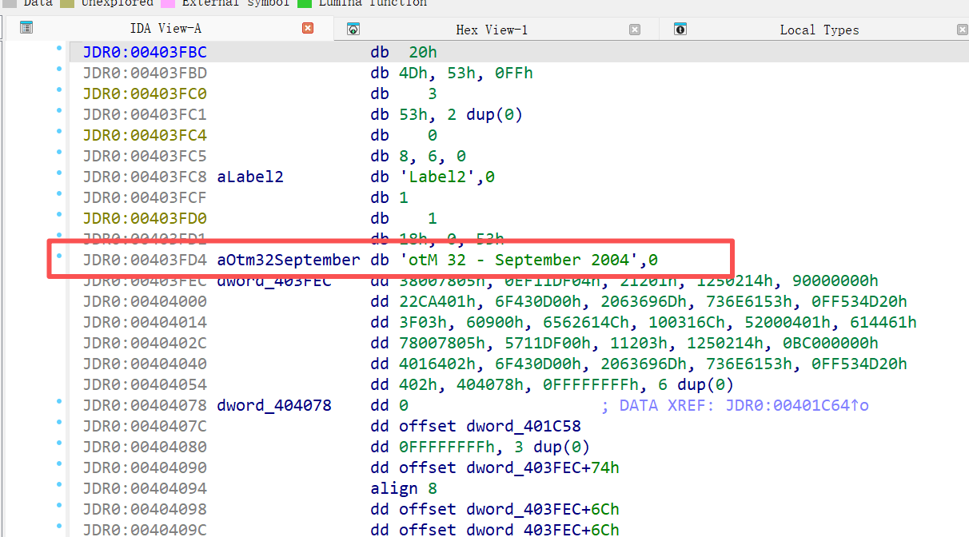Toggle breakpoint dot beside dword_404078 row

[59, 402]
